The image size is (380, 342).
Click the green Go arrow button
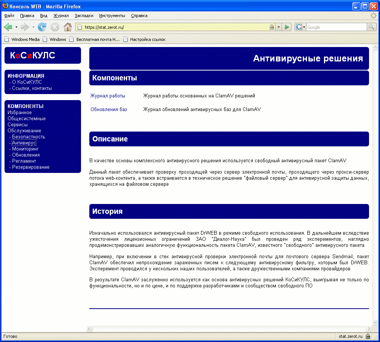[287, 27]
